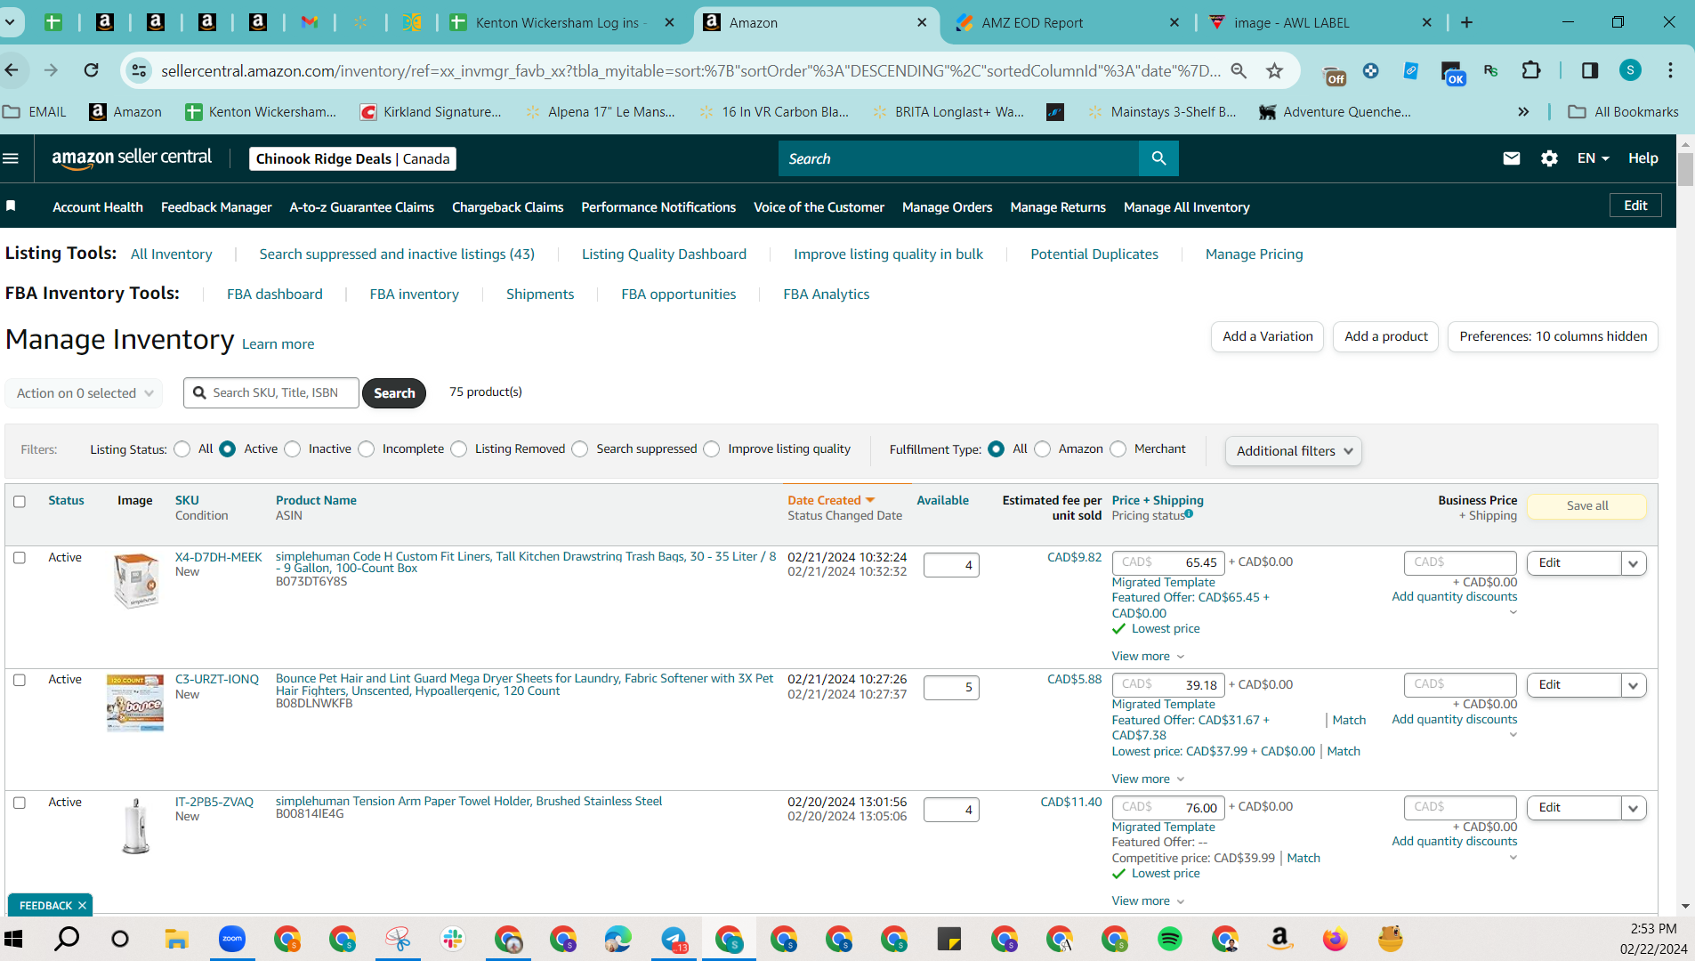This screenshot has height=961, width=1695.
Task: Show more bookmarks with the chevron
Action: tap(1523, 112)
